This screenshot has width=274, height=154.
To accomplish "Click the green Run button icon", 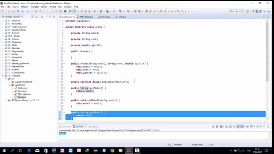I will click(101, 11).
